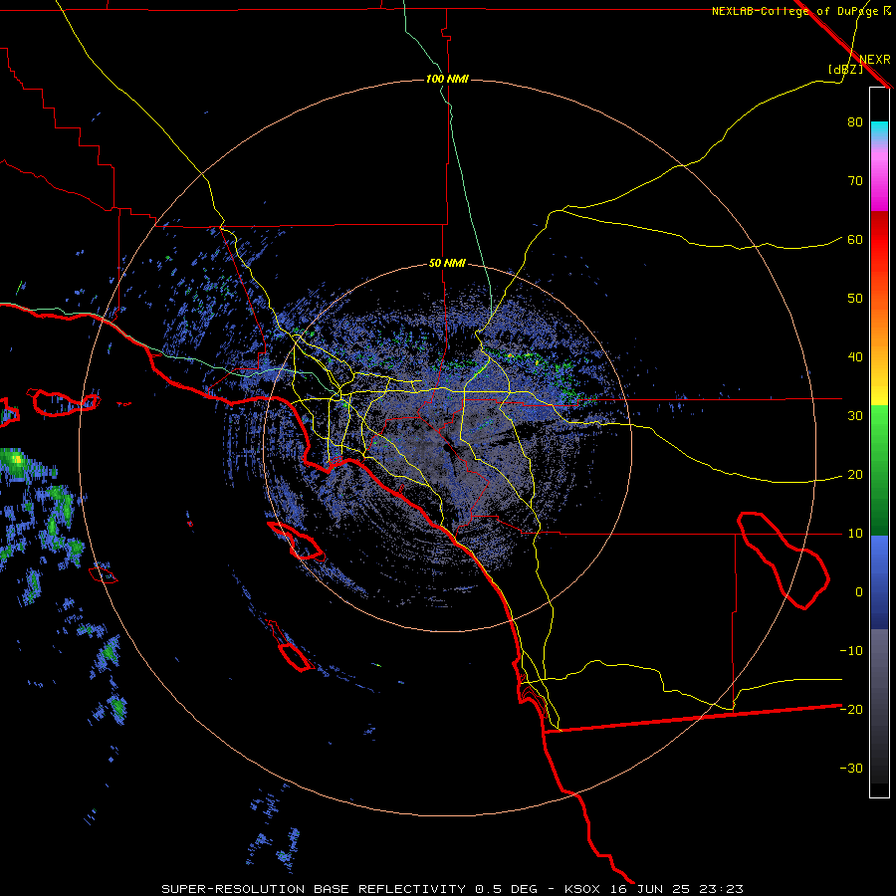Click the "50 NMI" range ring label
This screenshot has width=896, height=896.
(447, 264)
